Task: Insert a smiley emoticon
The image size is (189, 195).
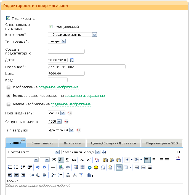Action: [96, 167]
